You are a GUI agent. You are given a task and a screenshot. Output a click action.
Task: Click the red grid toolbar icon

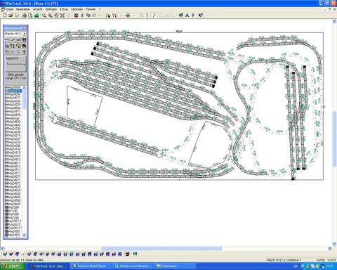point(76,15)
